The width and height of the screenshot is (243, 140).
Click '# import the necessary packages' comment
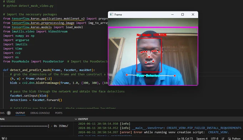pyautogui.click(x=30, y=14)
